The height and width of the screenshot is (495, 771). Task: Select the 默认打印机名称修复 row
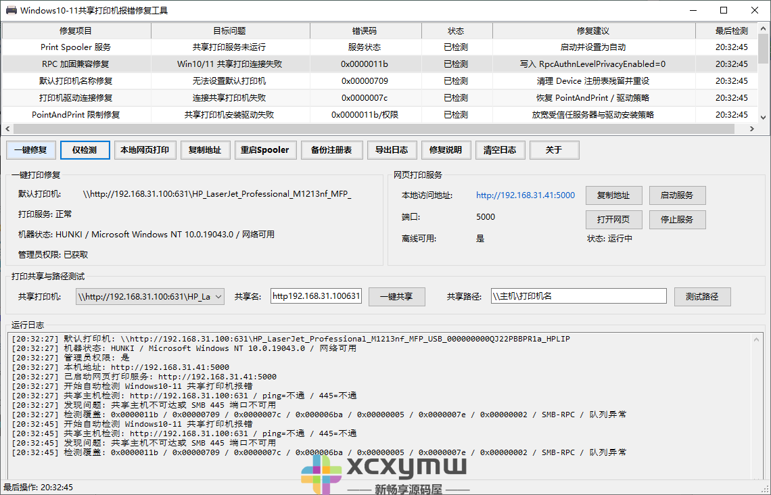click(379, 80)
